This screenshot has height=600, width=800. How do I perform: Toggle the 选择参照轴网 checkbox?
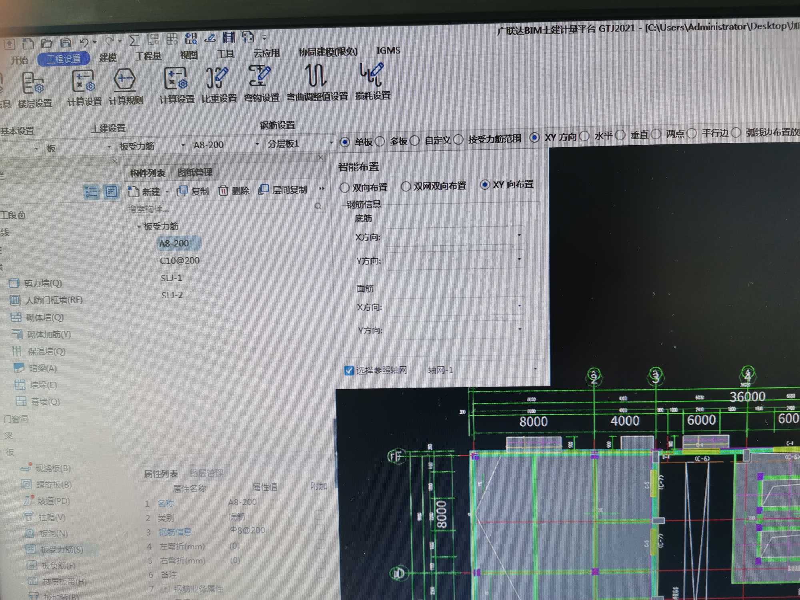pyautogui.click(x=349, y=370)
